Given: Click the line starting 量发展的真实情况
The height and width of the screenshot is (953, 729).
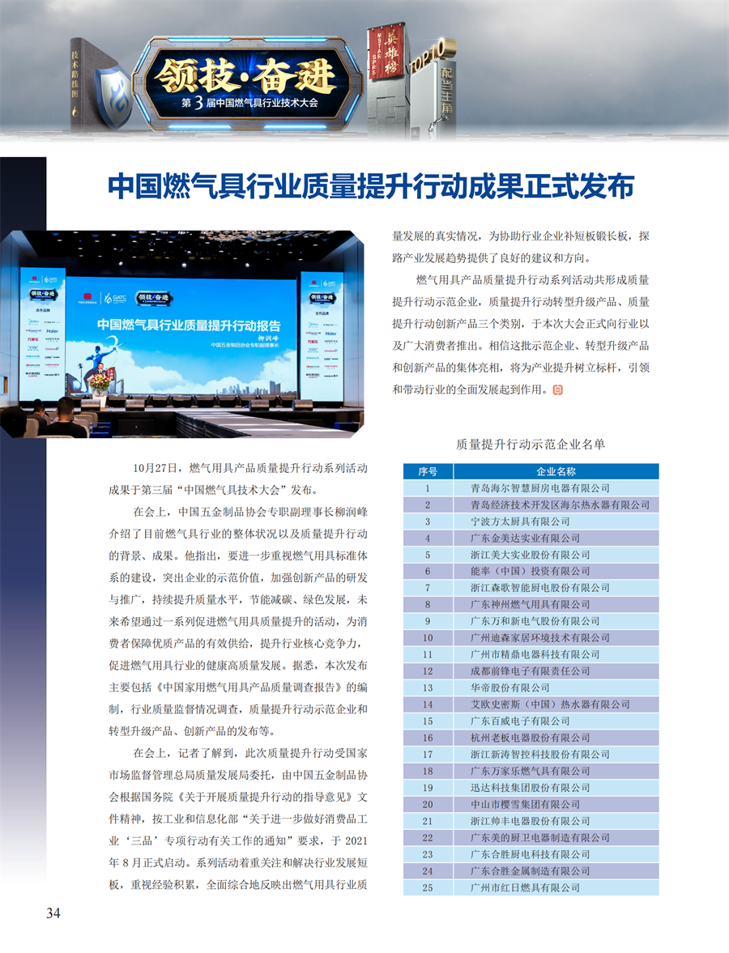Looking at the screenshot, I should (x=521, y=236).
